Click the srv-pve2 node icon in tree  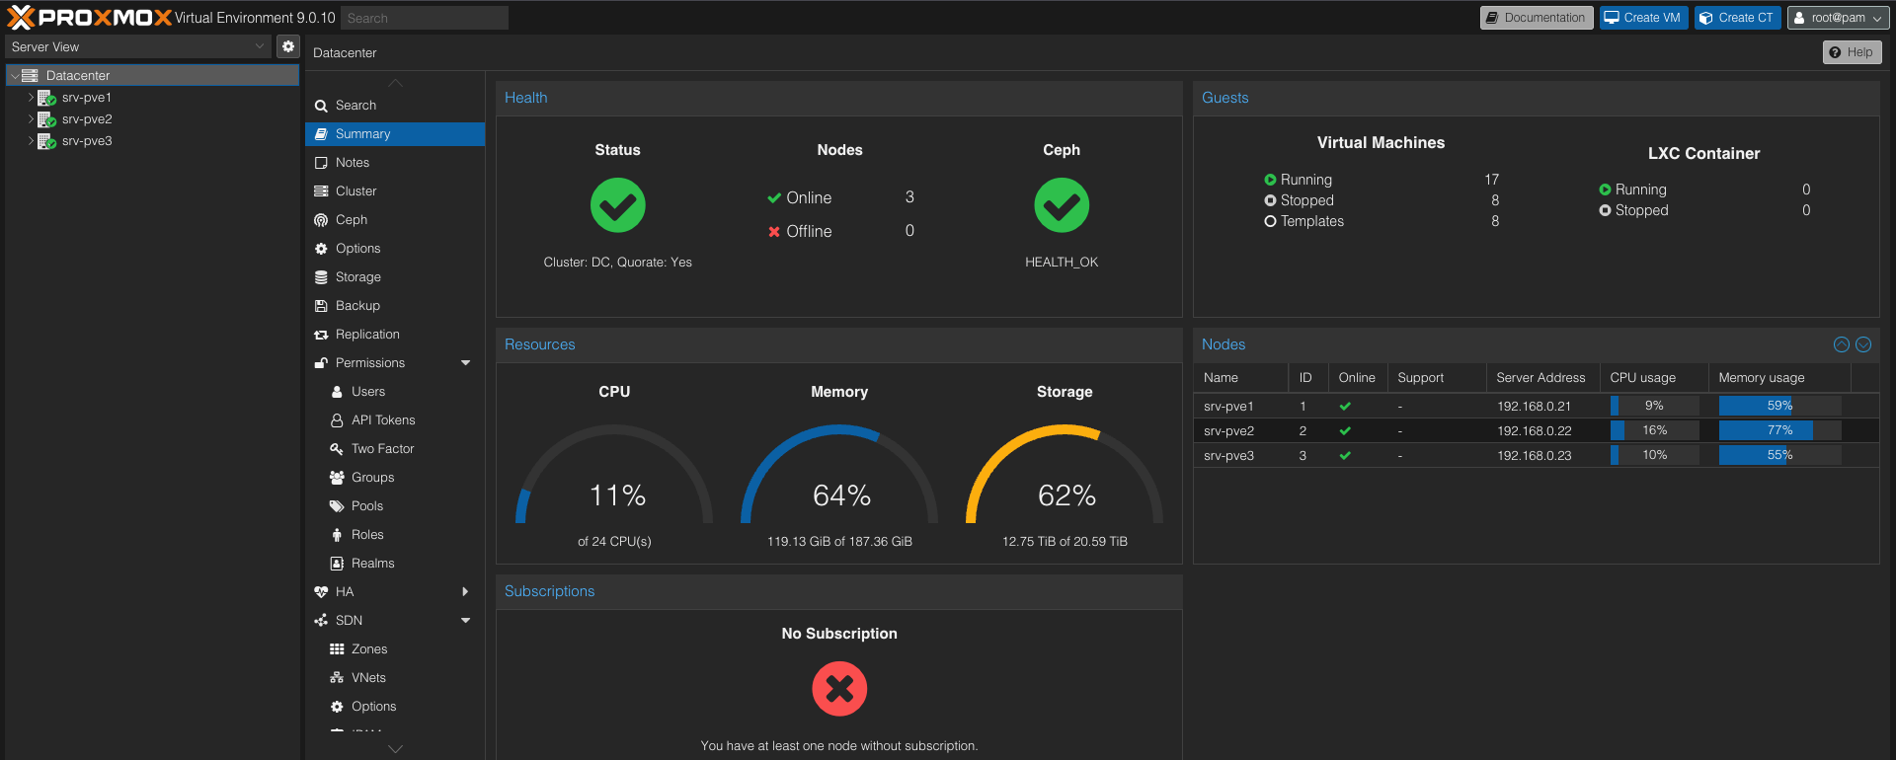(x=46, y=119)
